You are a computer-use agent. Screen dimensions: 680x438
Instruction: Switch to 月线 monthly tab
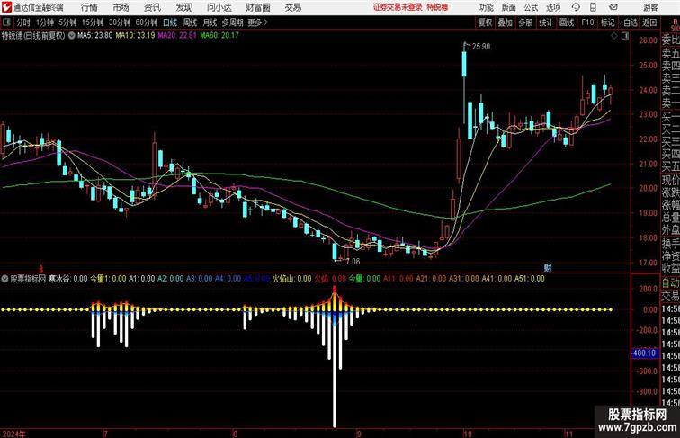coord(210,22)
